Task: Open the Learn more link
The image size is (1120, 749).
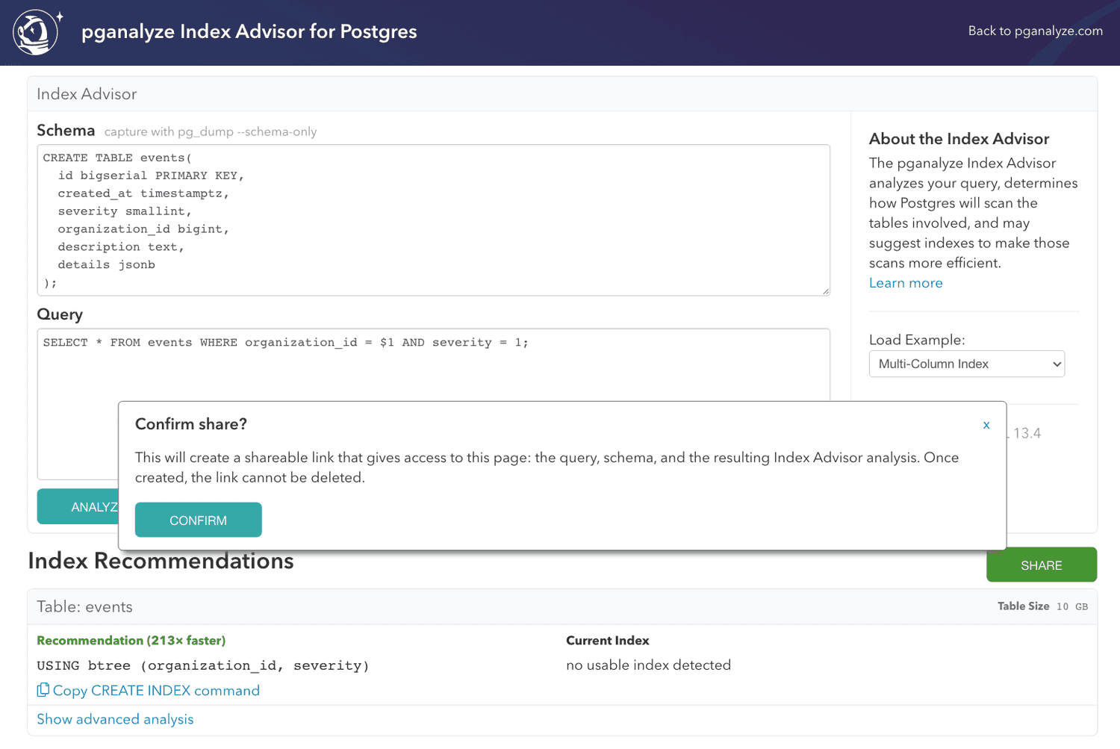Action: point(905,282)
